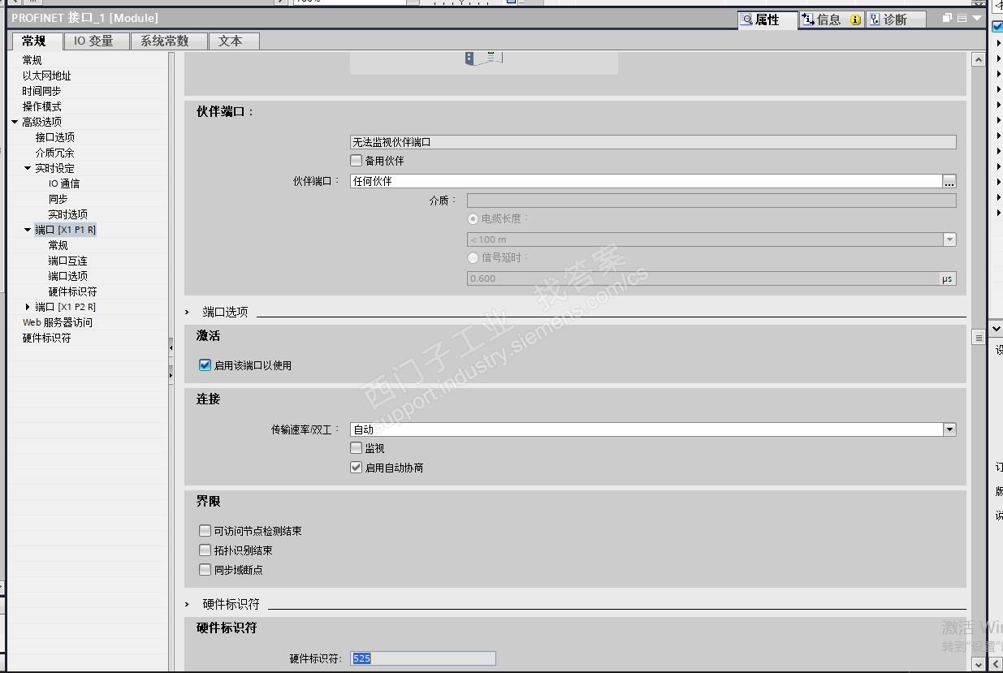
Task: Open the 信息 info tab
Action: pyautogui.click(x=831, y=19)
